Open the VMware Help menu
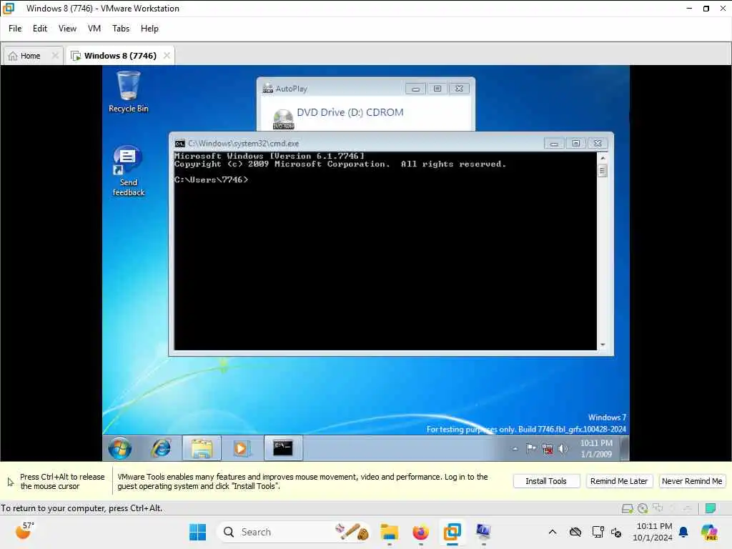 [x=149, y=29]
